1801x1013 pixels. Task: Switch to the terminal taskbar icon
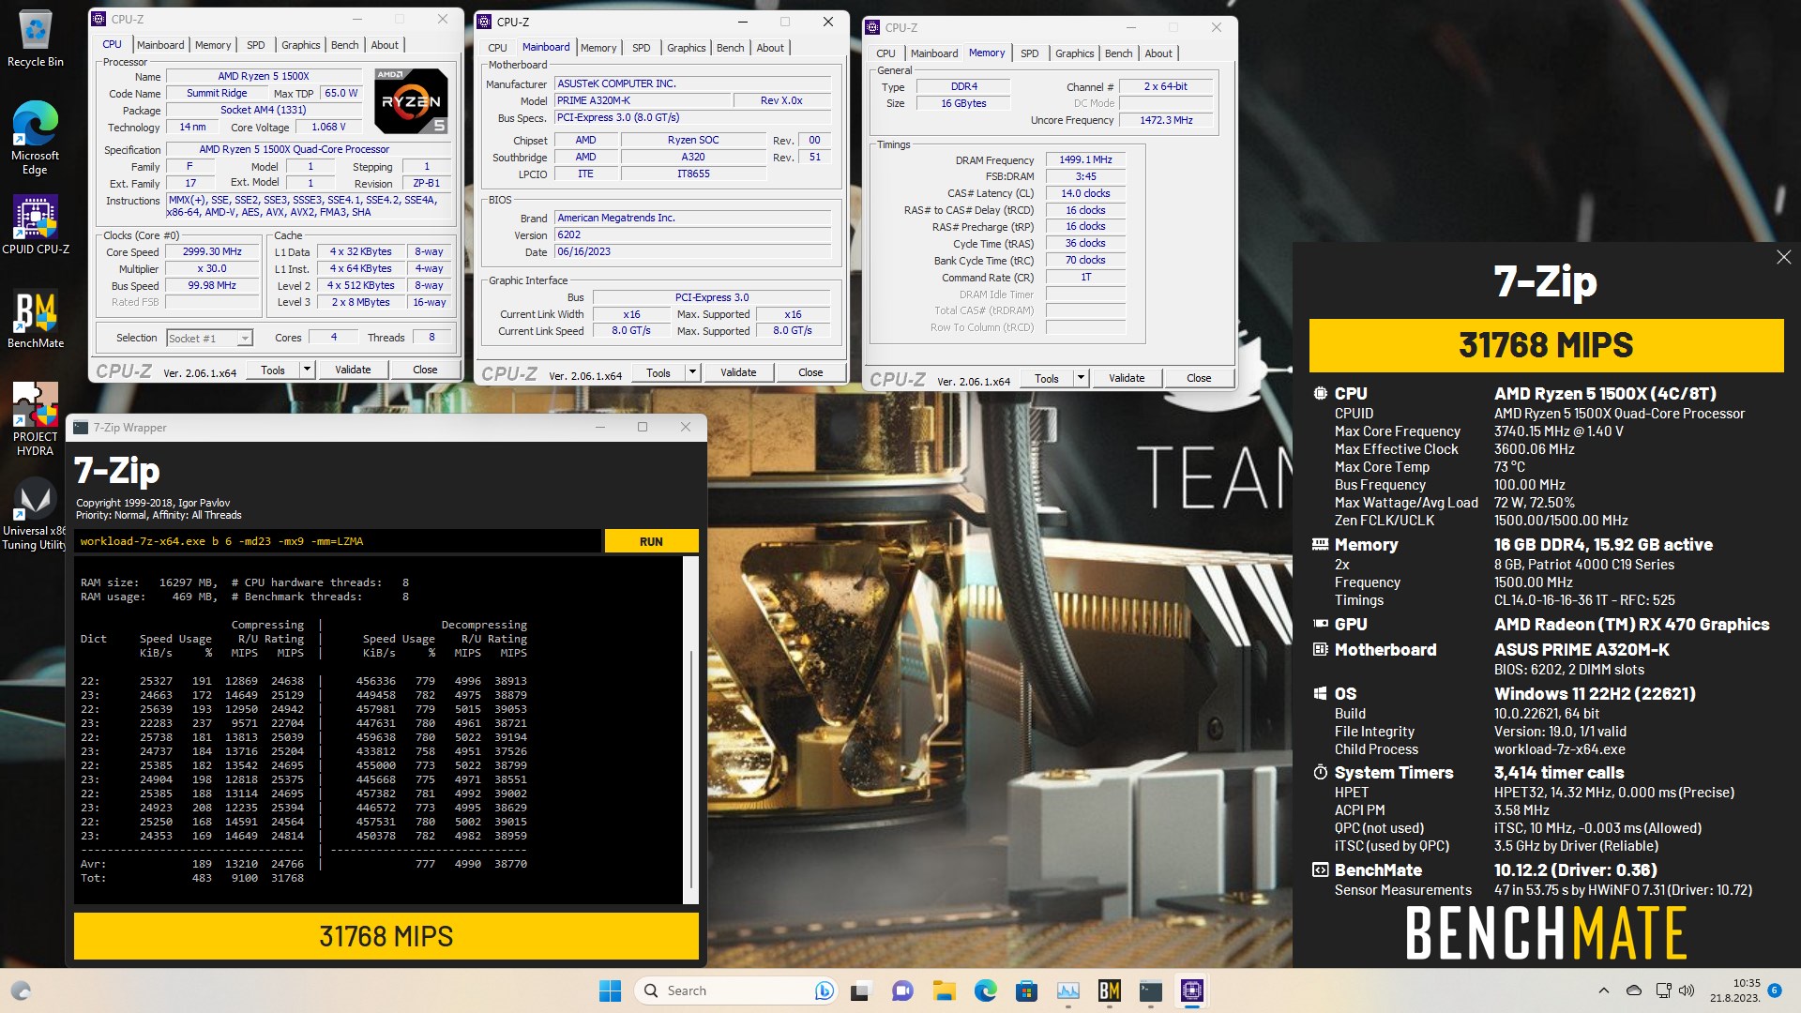(1150, 990)
